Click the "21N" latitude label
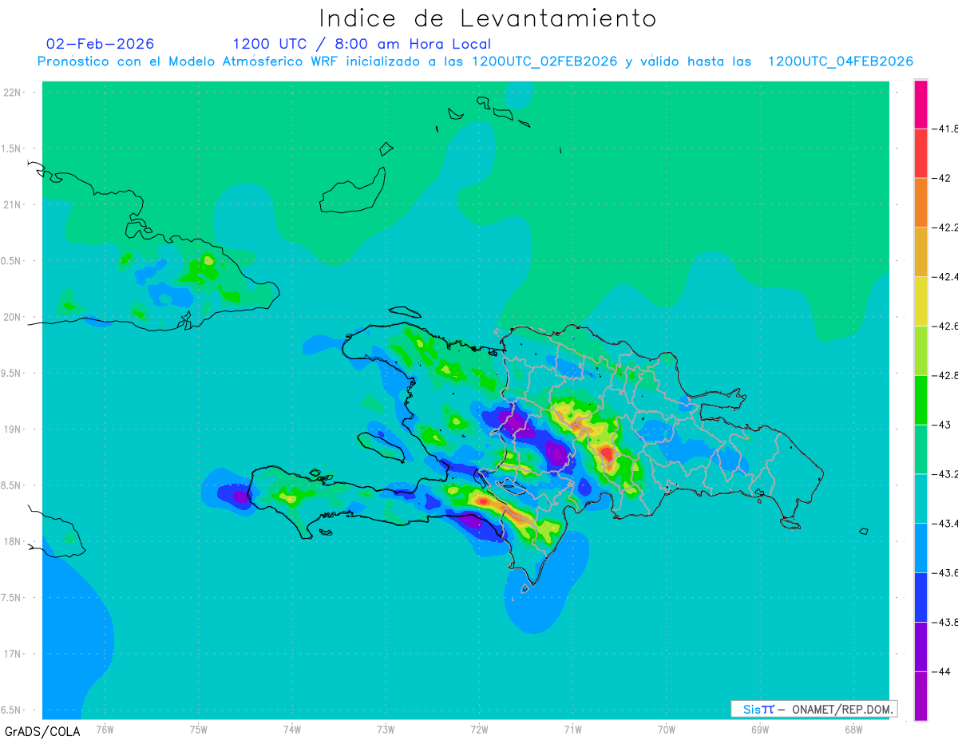The image size is (958, 740). point(14,205)
